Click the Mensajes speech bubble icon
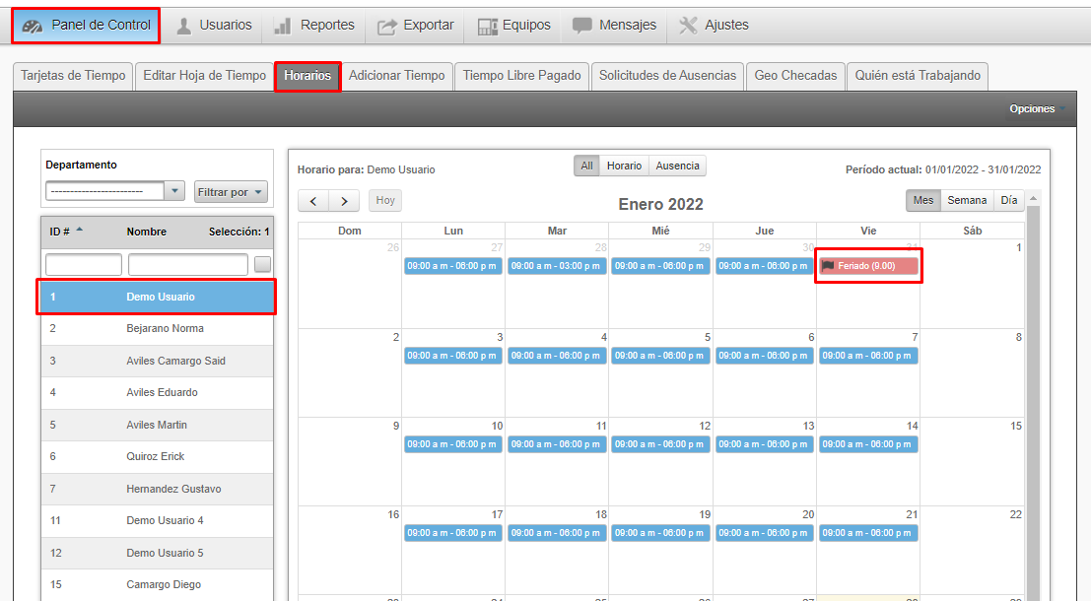 click(582, 26)
